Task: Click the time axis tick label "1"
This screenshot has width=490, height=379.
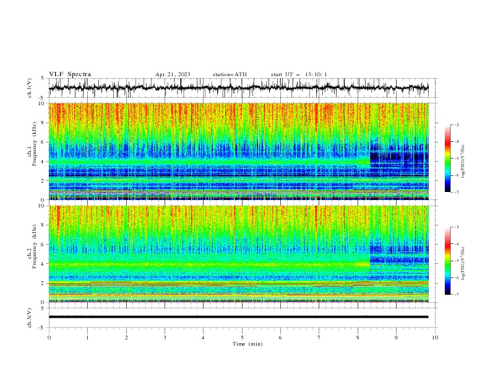Action: click(87, 338)
